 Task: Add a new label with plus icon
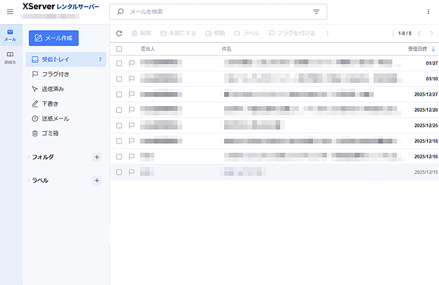click(x=97, y=181)
